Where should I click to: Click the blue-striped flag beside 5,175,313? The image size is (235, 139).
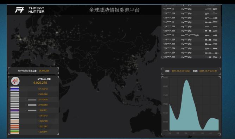[x=15, y=89]
